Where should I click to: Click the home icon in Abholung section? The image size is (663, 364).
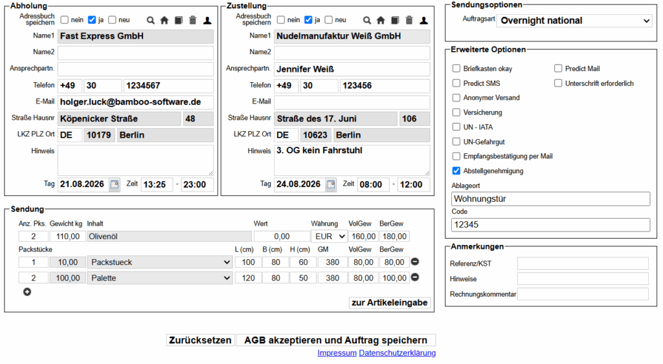164,20
